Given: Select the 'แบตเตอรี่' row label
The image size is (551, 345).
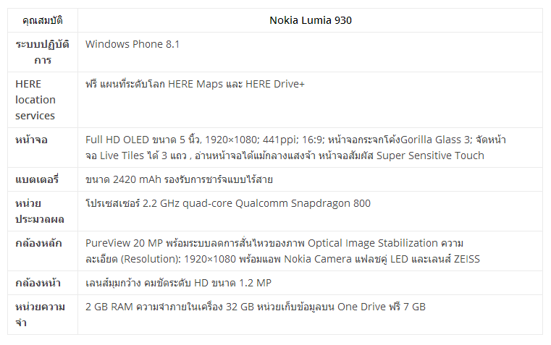Looking at the screenshot, I should point(37,179).
